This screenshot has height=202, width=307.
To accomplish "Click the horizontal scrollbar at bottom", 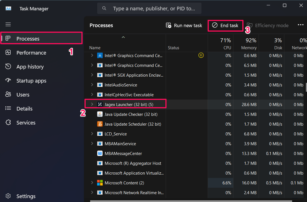I will pos(191,201).
